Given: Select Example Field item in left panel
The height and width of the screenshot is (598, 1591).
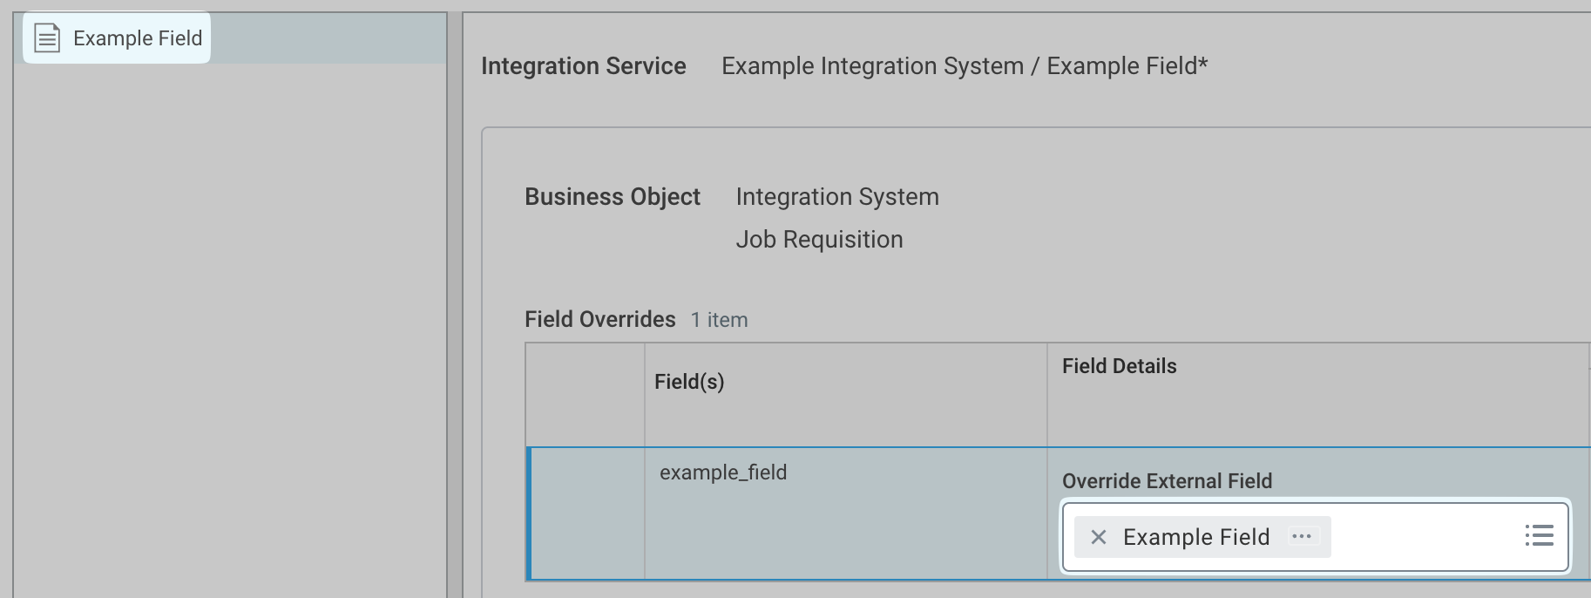Looking at the screenshot, I should coord(138,38).
